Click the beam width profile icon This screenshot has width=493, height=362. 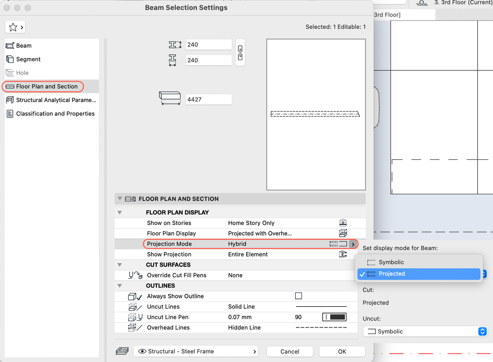point(172,60)
